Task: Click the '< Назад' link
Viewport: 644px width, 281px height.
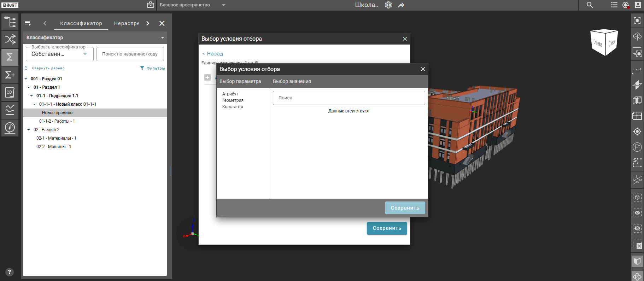Action: coord(213,54)
